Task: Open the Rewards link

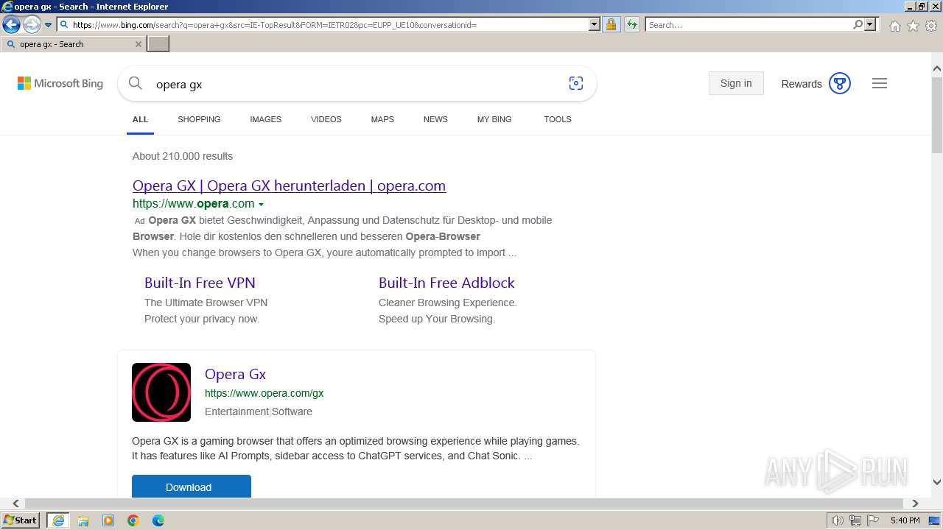Action: (x=802, y=84)
